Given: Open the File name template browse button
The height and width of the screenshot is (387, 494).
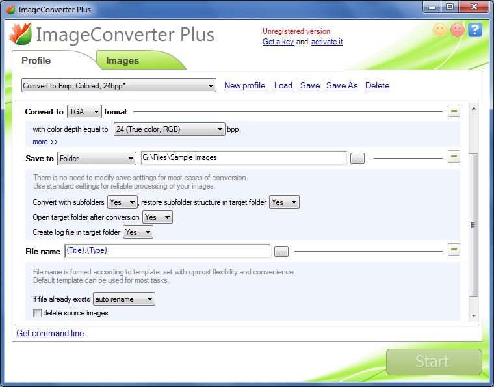Looking at the screenshot, I should tap(281, 252).
